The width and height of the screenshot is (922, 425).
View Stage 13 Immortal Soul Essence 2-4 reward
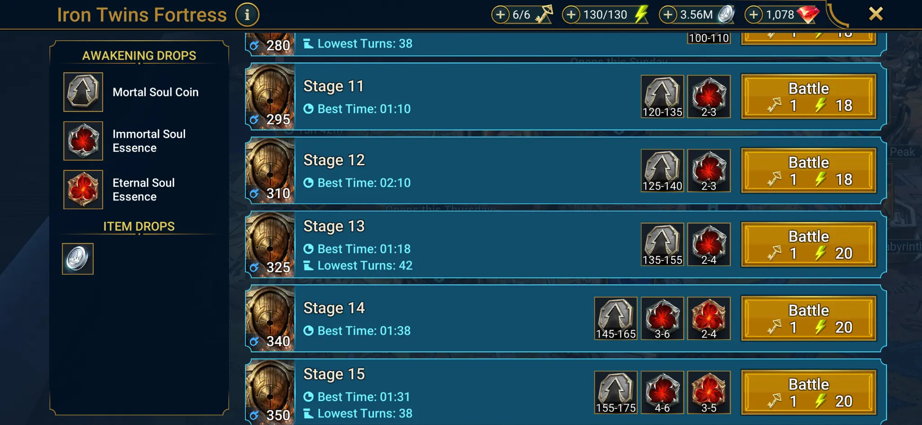(x=709, y=244)
